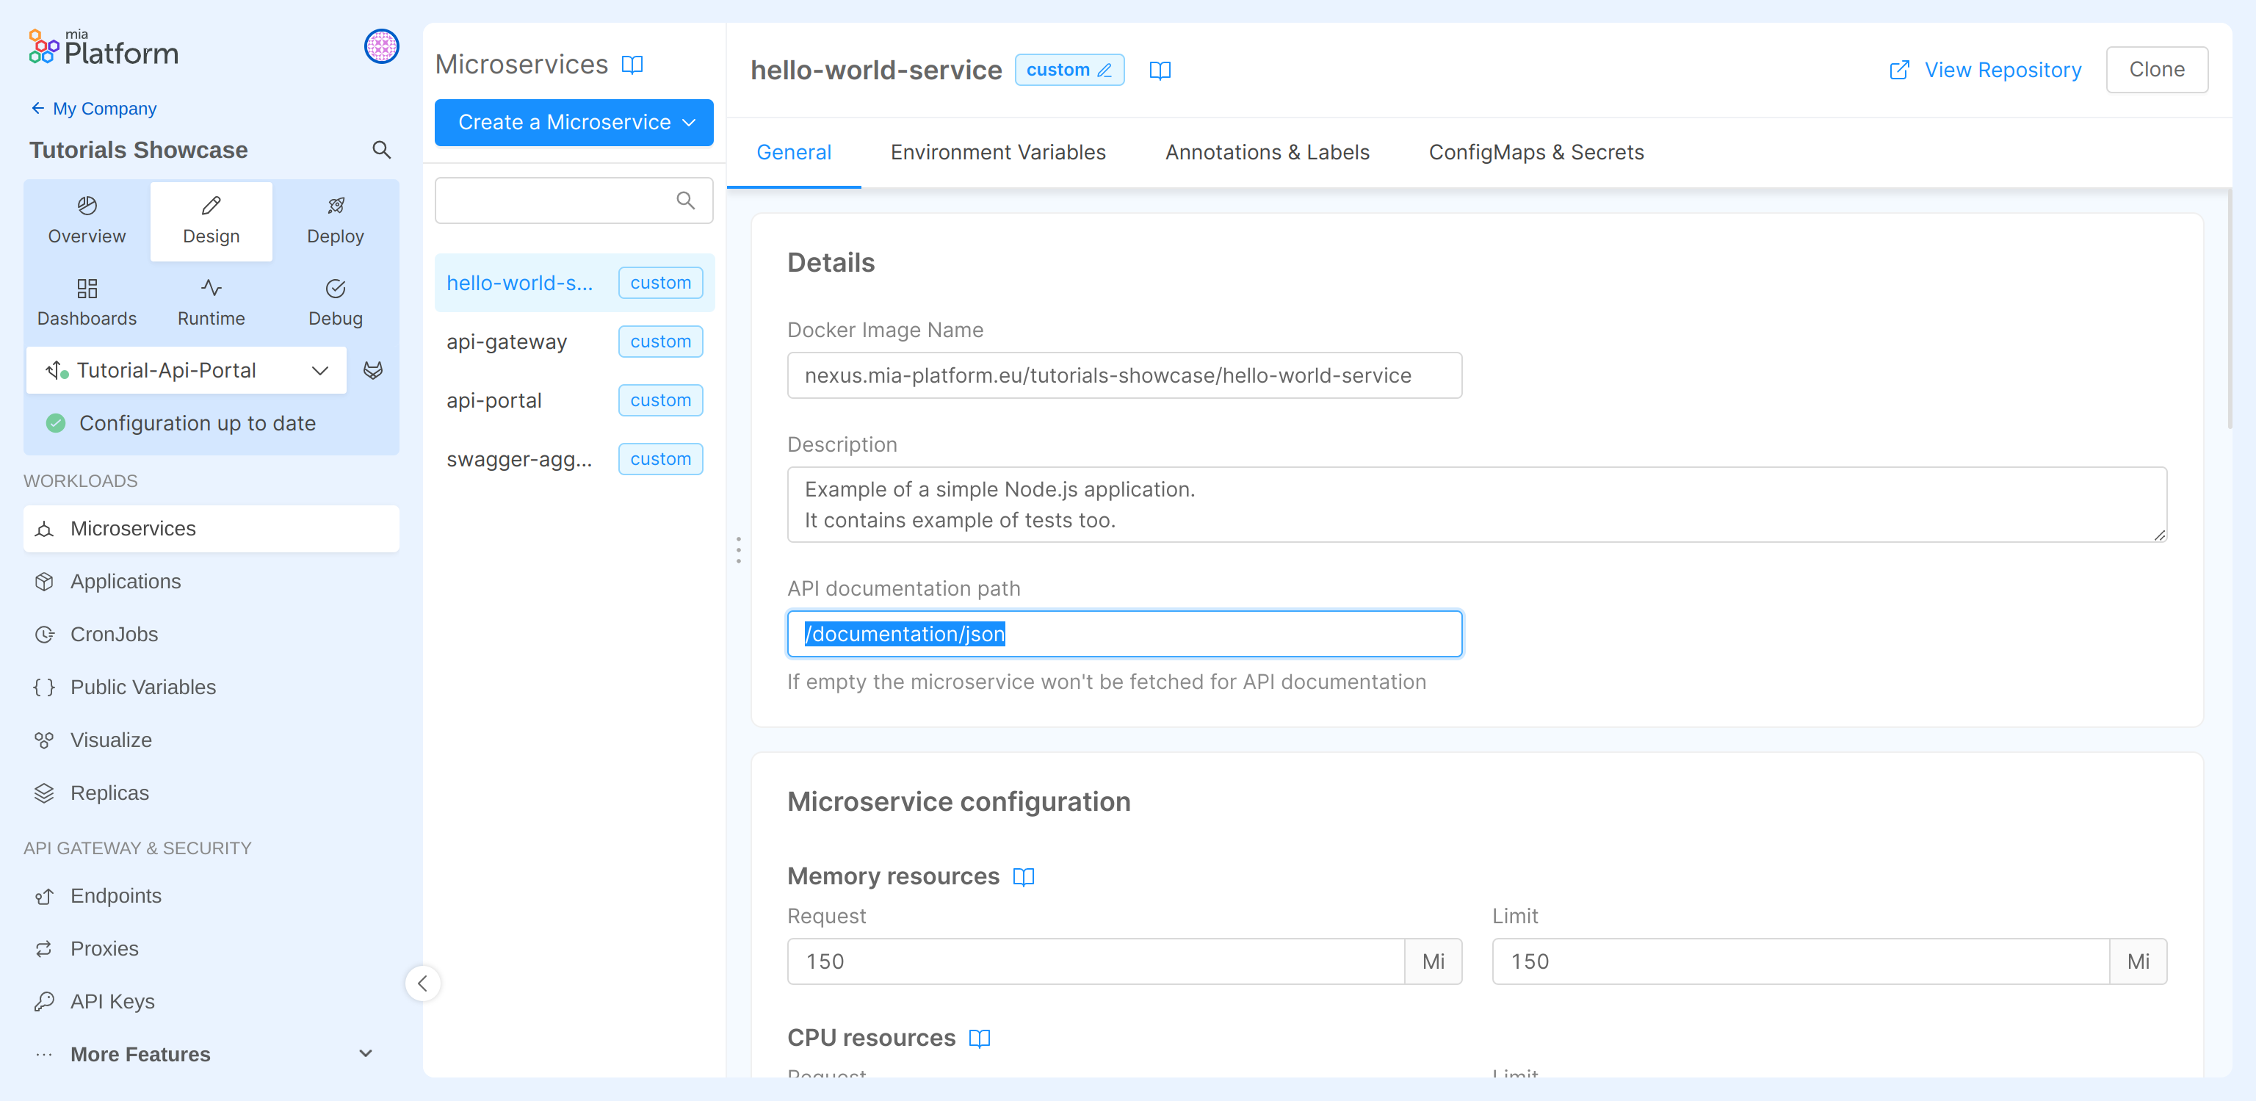Edit the custom type badge pencil
This screenshot has width=2256, height=1101.
click(1105, 69)
